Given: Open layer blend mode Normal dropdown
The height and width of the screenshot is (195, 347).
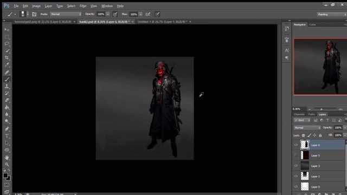Looking at the screenshot, I should coord(307,128).
